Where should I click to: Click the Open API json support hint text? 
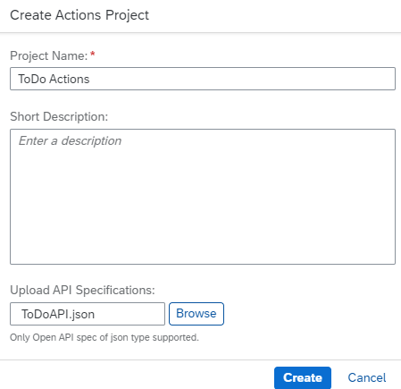[x=104, y=337]
